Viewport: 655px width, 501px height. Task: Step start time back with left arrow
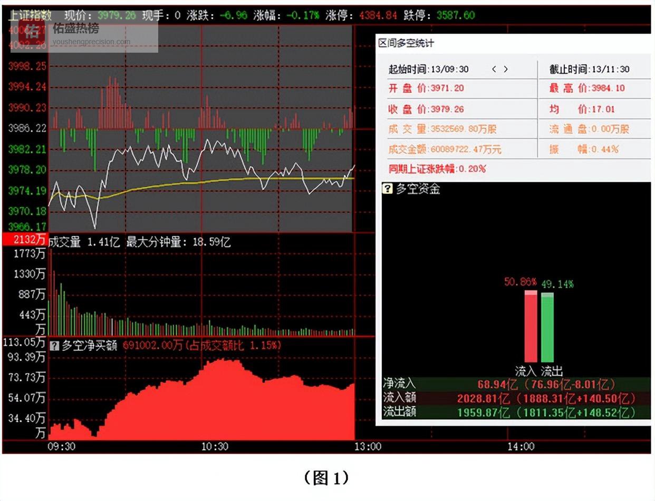[494, 69]
